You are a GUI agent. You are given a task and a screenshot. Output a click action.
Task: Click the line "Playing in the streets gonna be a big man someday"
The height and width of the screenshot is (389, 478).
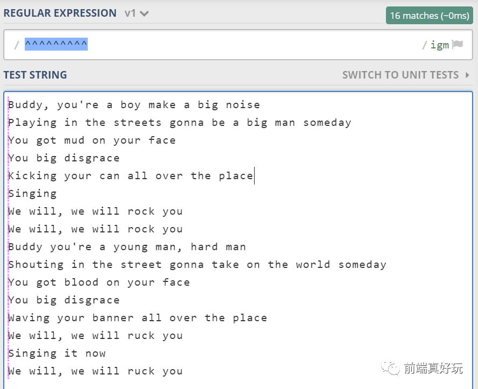tap(180, 123)
